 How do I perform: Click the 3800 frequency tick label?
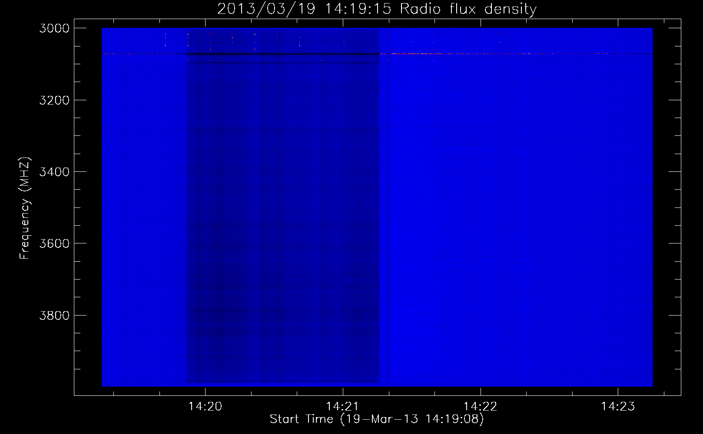[x=54, y=316]
